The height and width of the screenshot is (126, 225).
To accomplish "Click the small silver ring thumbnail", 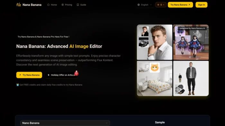I will [x=144, y=42].
